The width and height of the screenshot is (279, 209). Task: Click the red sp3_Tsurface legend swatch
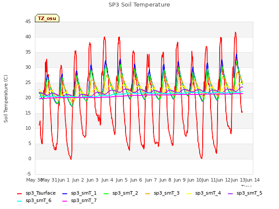pos(19,193)
